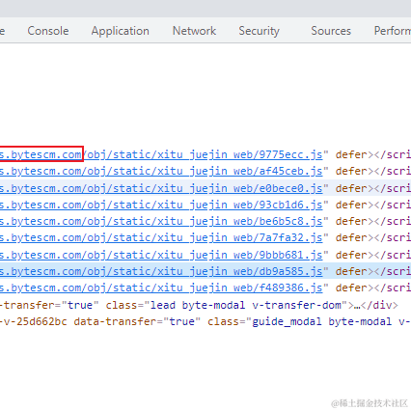Click the e0bece0.js script link
The image size is (411, 411).
click(161, 188)
